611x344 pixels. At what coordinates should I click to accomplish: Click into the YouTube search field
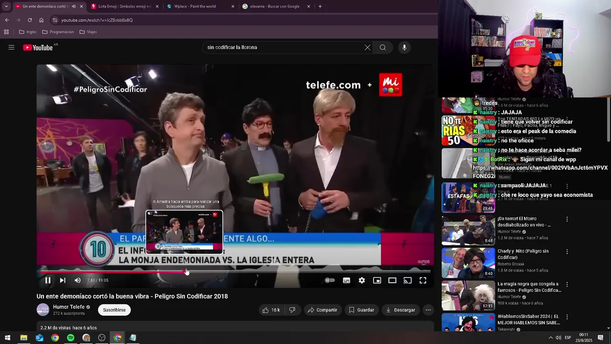click(284, 47)
